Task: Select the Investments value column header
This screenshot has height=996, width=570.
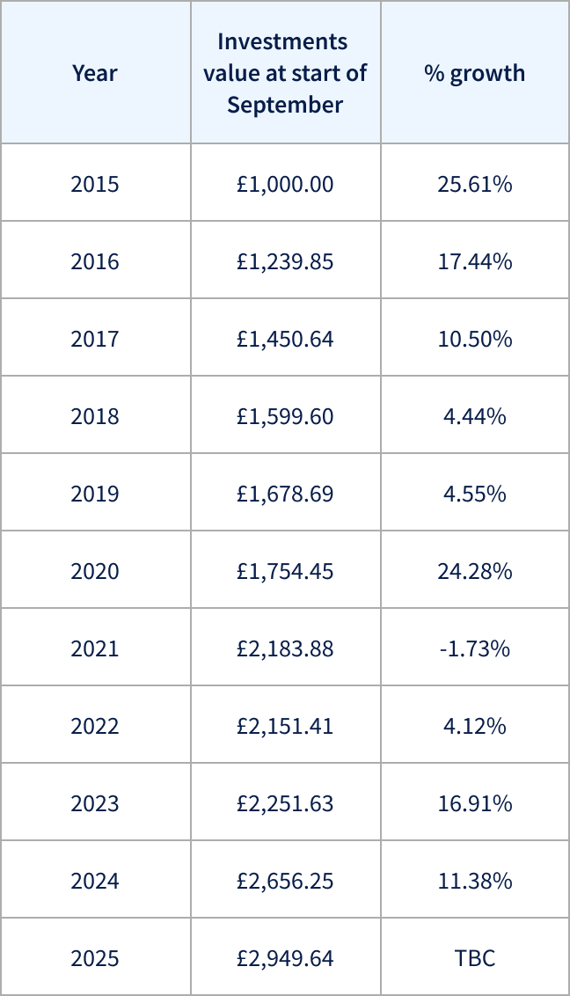Action: tap(285, 73)
